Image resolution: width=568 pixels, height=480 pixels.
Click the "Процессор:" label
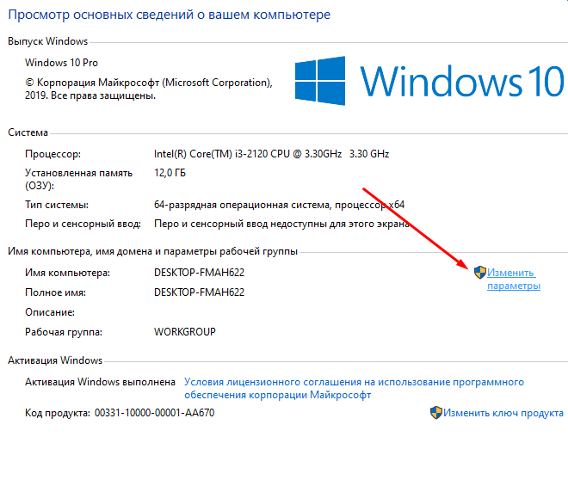[52, 154]
